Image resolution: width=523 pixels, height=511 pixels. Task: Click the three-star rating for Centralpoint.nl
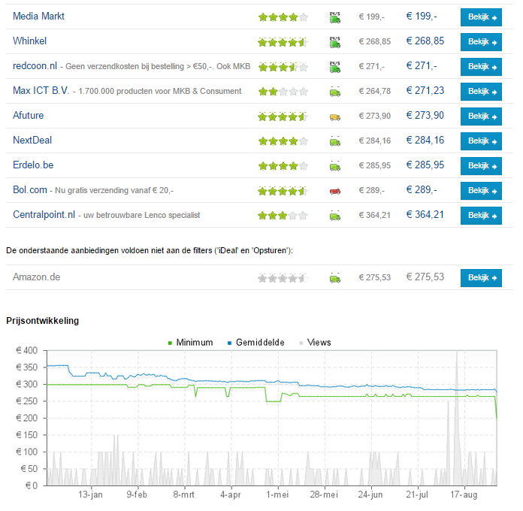pos(283,216)
